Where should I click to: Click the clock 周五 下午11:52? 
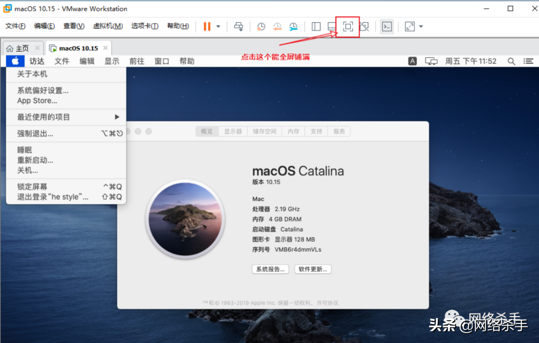pyautogui.click(x=471, y=61)
